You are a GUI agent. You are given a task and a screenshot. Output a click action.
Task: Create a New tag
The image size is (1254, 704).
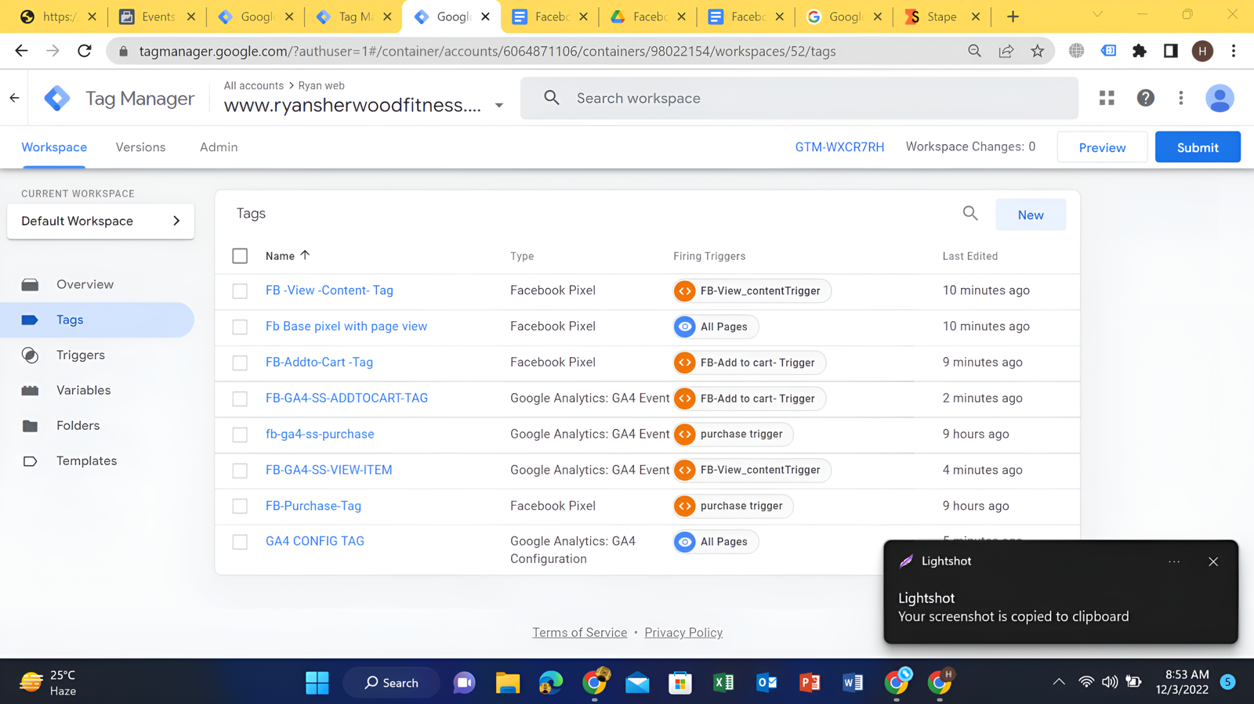(1031, 215)
